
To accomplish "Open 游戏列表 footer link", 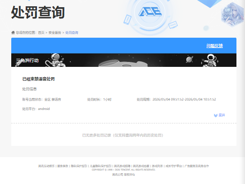I will [x=157, y=166].
